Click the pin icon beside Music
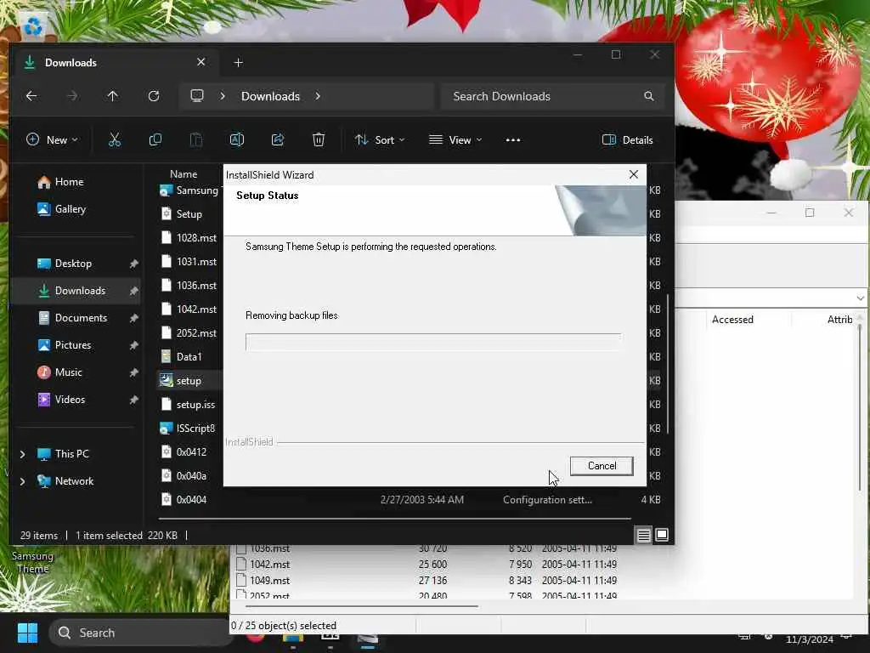This screenshot has height=653, width=870. [x=133, y=372]
